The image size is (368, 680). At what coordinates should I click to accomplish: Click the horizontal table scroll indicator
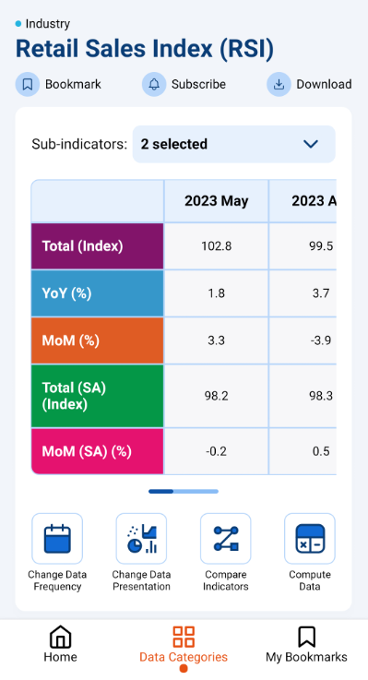[184, 492]
